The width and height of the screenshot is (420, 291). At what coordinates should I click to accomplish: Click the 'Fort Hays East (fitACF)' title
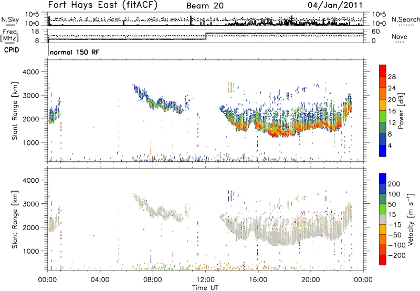103,5
